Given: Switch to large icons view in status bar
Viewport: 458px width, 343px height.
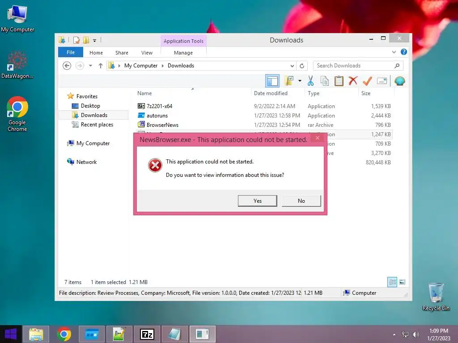Looking at the screenshot, I should [x=402, y=282].
